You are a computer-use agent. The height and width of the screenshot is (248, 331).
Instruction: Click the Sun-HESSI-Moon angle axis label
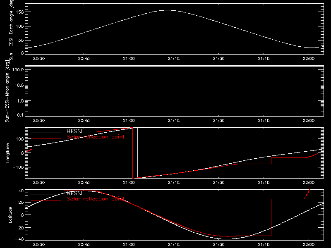[7, 91]
